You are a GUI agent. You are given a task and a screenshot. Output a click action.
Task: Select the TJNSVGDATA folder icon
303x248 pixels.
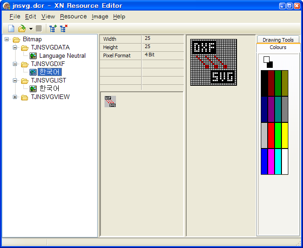[x=25, y=48]
